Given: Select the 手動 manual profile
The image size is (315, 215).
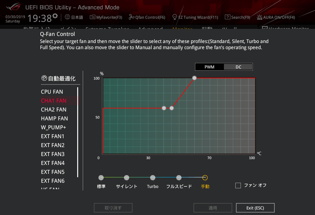Looking at the screenshot, I should pyautogui.click(x=205, y=178).
